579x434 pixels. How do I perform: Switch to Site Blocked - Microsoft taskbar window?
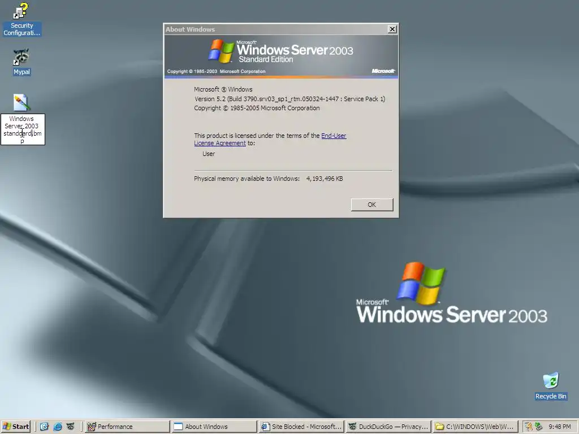pyautogui.click(x=301, y=427)
